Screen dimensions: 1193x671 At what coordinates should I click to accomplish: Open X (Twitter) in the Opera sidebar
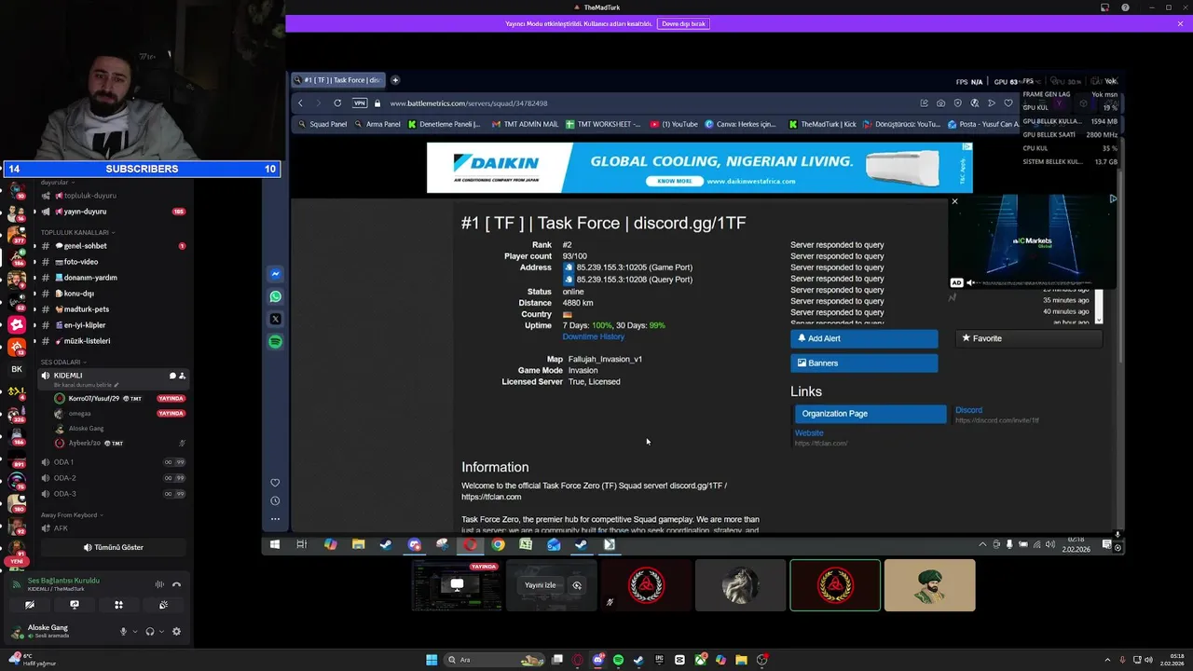pos(275,319)
